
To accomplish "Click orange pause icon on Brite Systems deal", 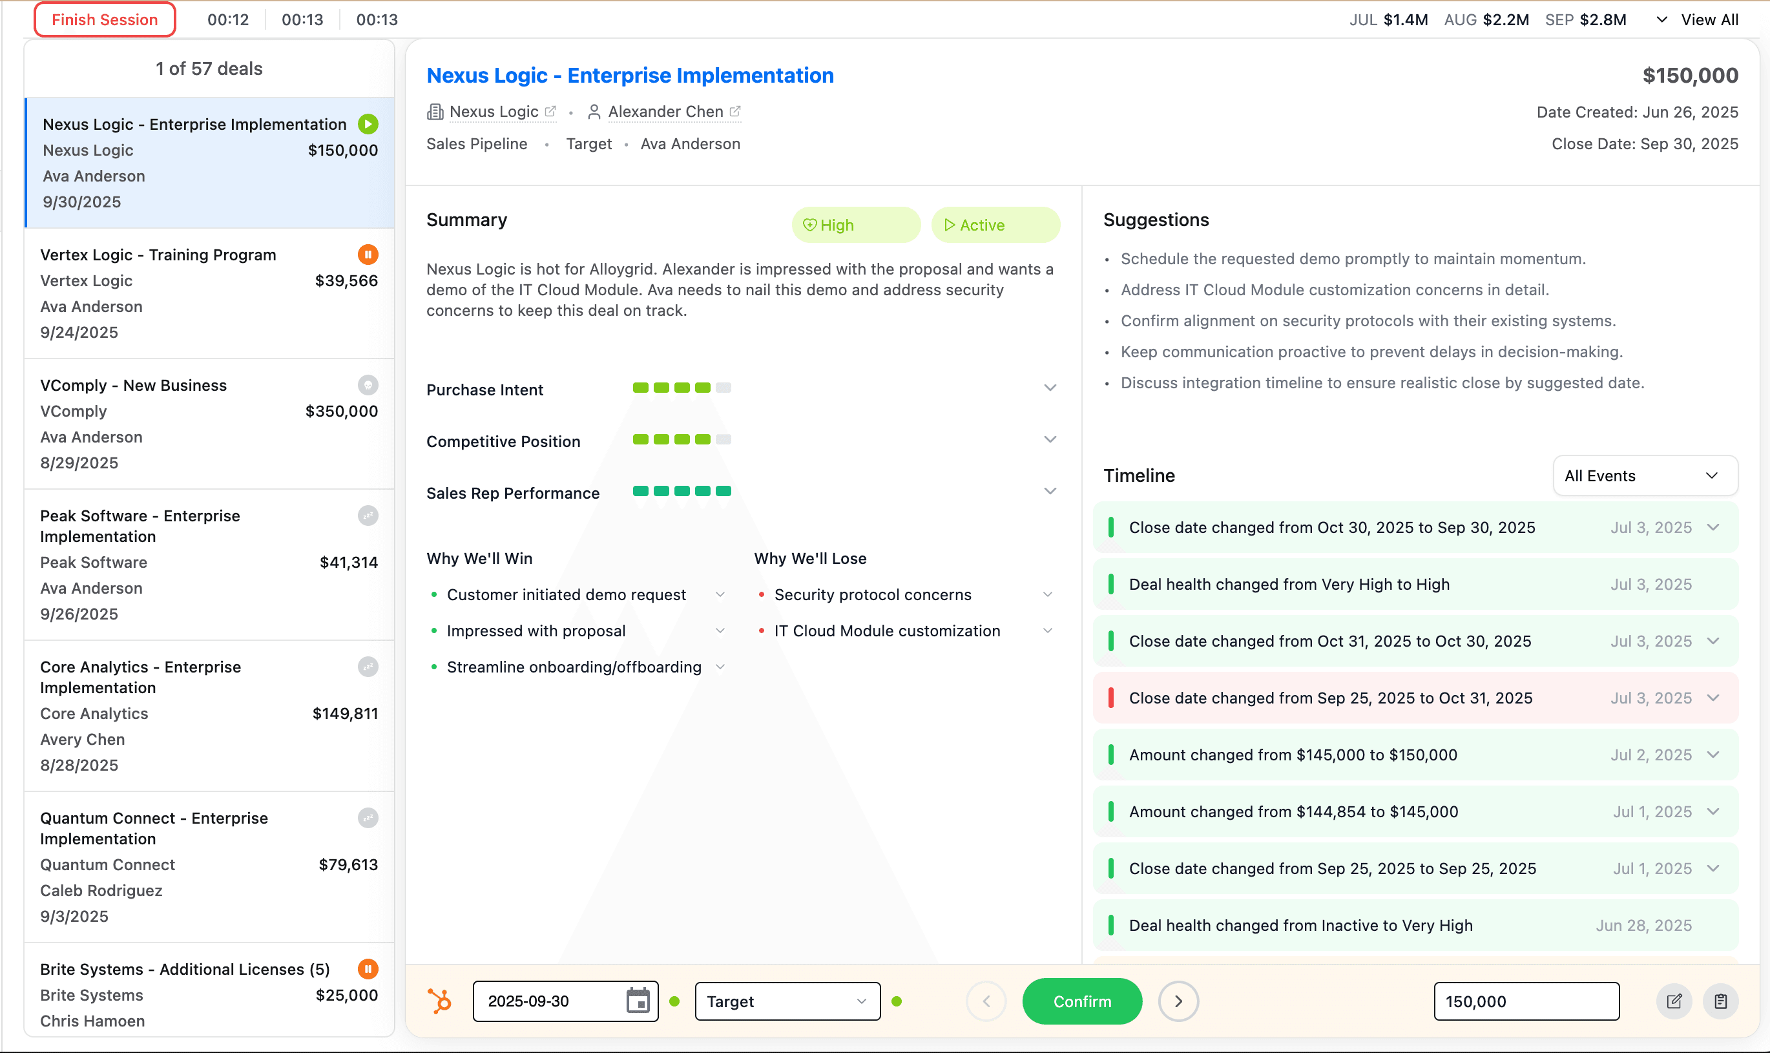I will (x=368, y=968).
